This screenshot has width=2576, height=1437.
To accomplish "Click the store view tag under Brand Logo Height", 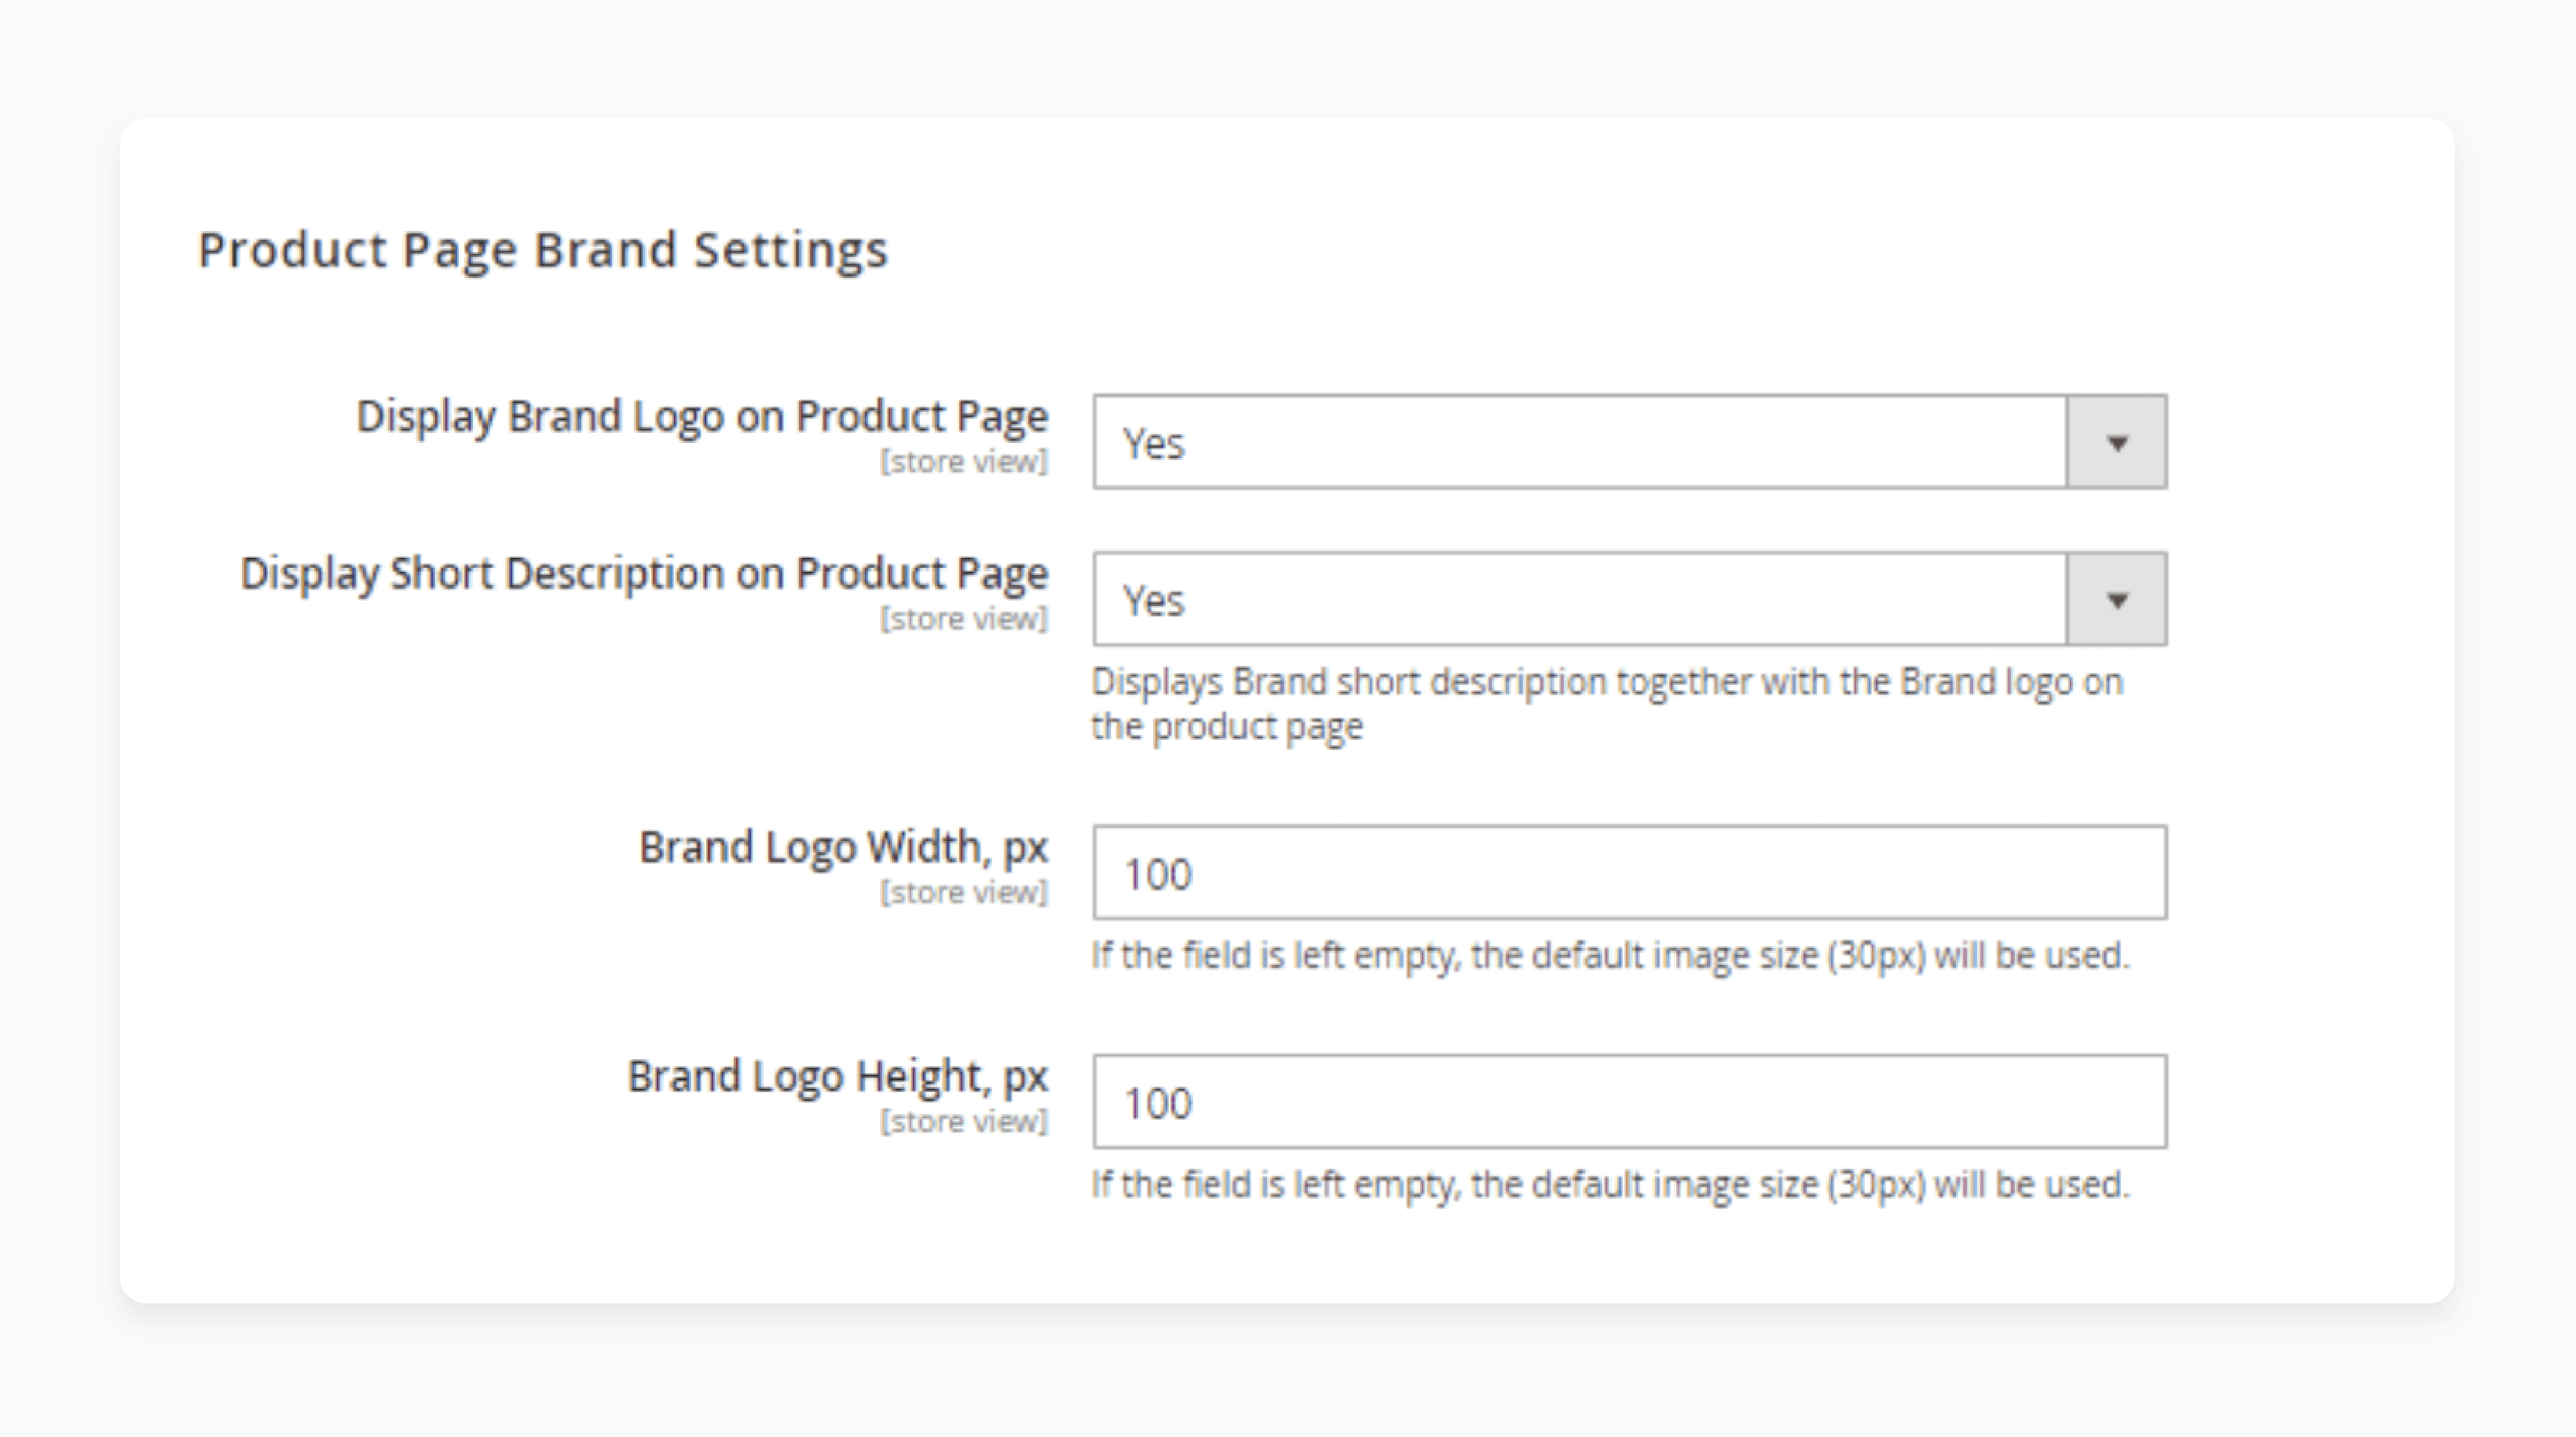I will 964,1122.
